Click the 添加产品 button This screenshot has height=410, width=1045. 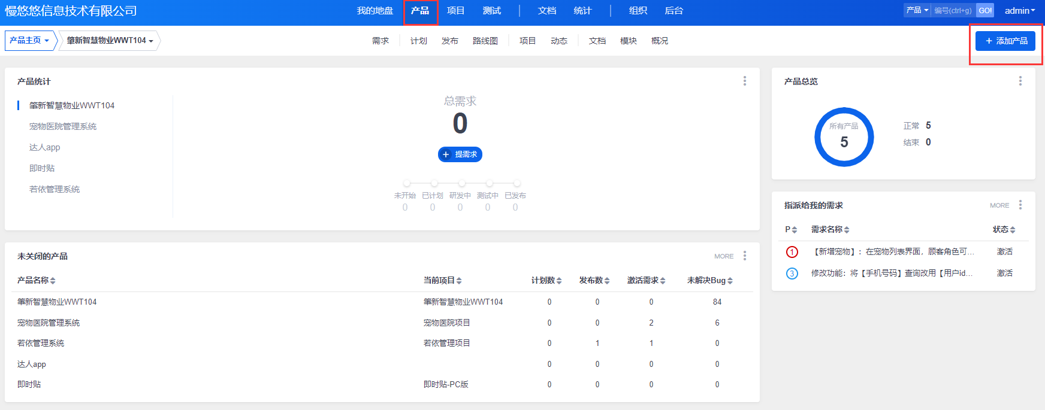pos(1005,41)
